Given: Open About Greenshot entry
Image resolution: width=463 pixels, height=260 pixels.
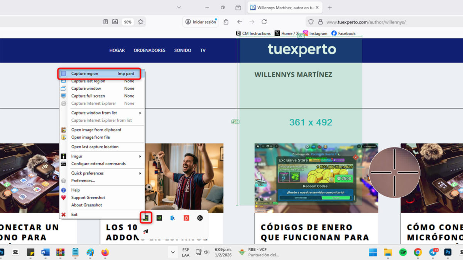Looking at the screenshot, I should [x=102, y=205].
